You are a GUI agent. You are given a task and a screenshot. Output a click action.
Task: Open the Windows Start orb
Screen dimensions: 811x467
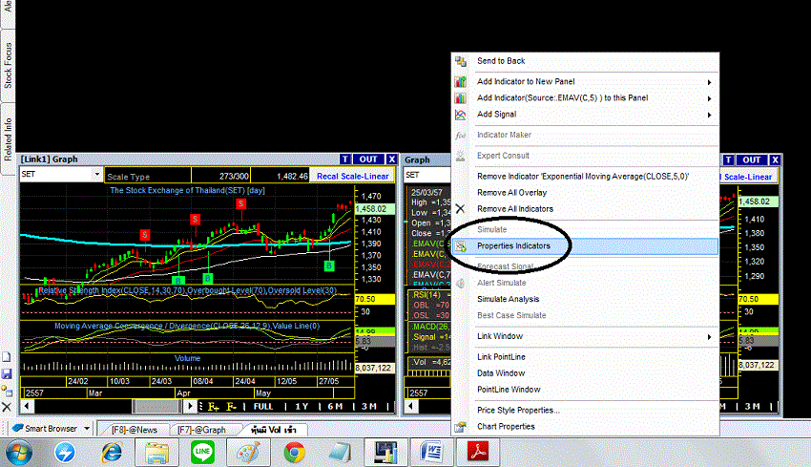pos(19,453)
